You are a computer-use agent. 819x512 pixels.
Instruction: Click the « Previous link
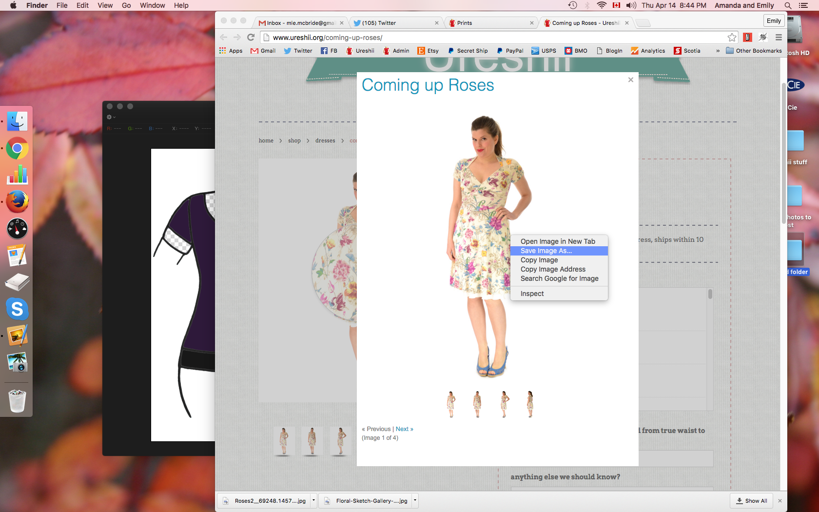pos(376,429)
